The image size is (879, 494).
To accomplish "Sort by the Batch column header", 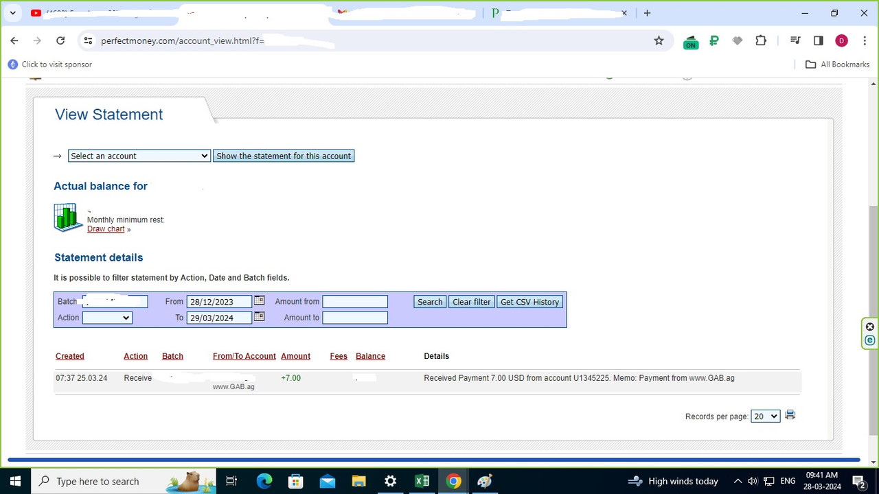I will coord(172,356).
